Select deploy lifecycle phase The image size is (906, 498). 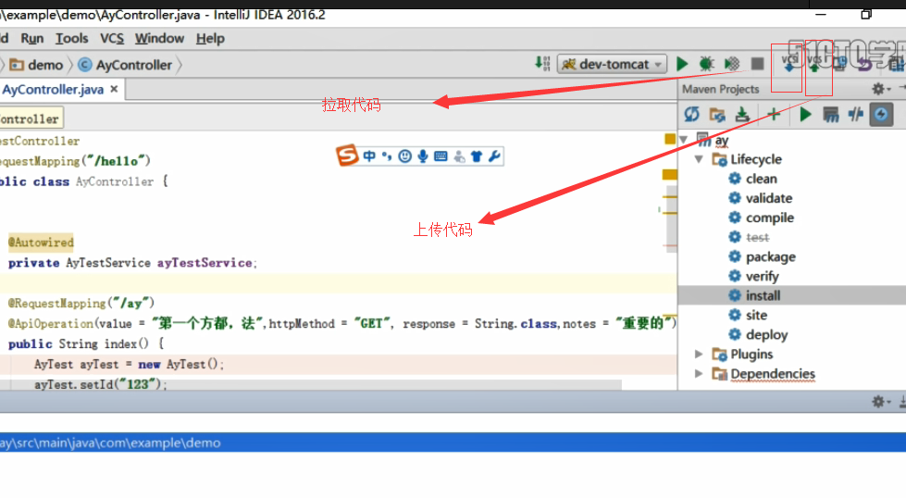click(x=767, y=334)
